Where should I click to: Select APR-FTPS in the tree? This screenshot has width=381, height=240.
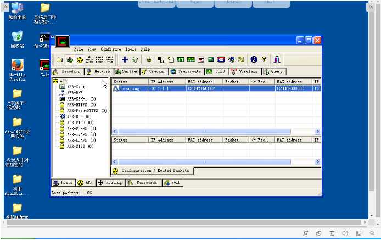point(80,122)
